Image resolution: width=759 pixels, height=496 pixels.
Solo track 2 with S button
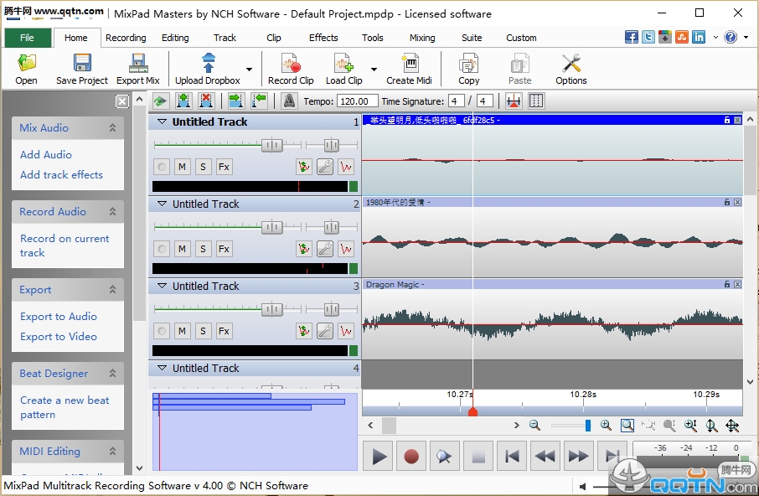203,249
